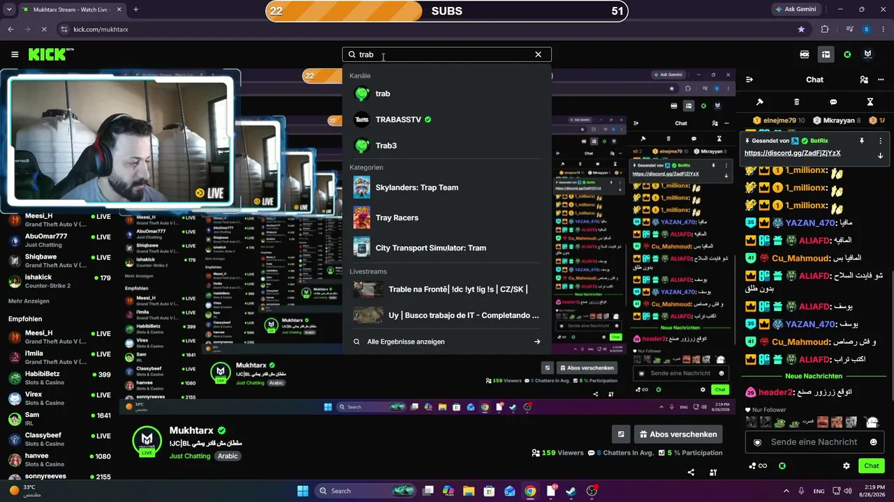Screen dimensions: 894x502
Task: Open the 'Trable na Frontě' livestream result
Action: [447, 289]
